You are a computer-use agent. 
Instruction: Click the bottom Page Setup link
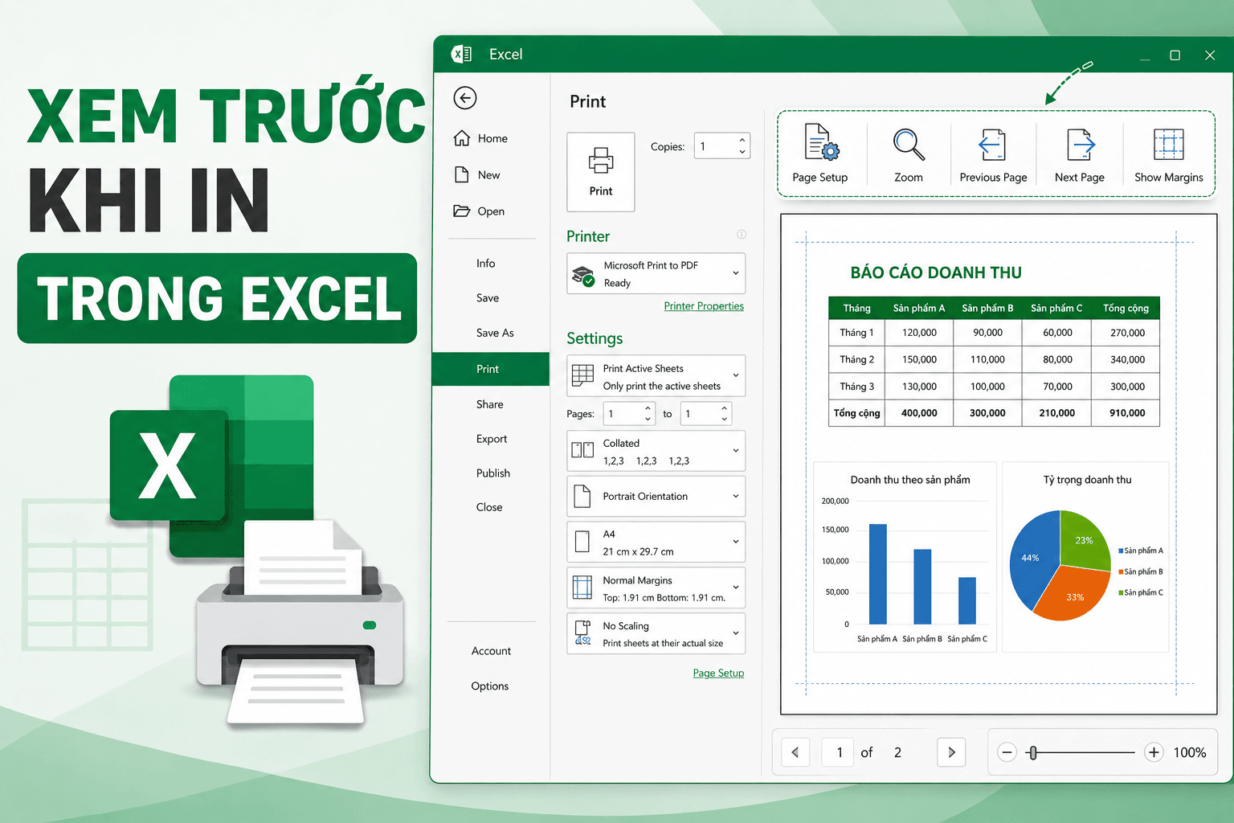pos(718,674)
